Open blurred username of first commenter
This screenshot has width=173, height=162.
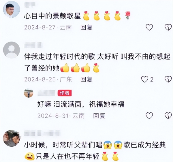[x=30, y=5]
